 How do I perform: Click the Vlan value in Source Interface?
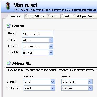[28, 82]
